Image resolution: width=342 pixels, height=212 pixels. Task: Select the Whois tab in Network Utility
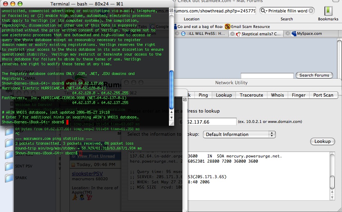point(277,95)
